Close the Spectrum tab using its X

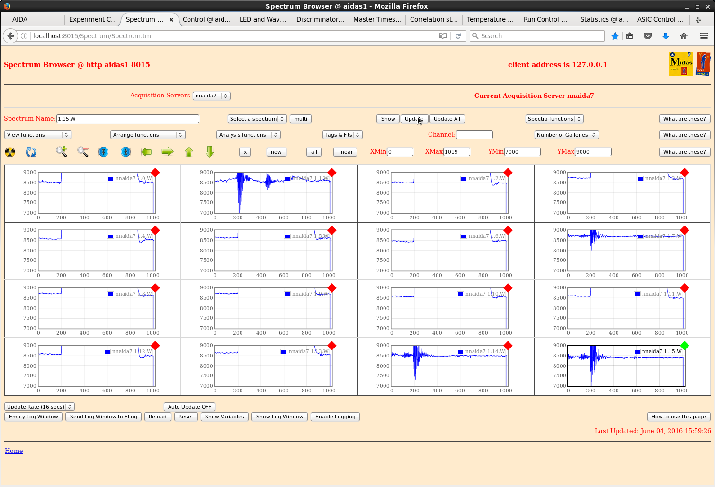[171, 20]
